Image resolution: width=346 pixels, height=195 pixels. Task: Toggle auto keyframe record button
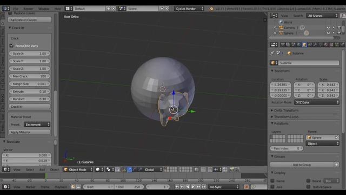247,187
